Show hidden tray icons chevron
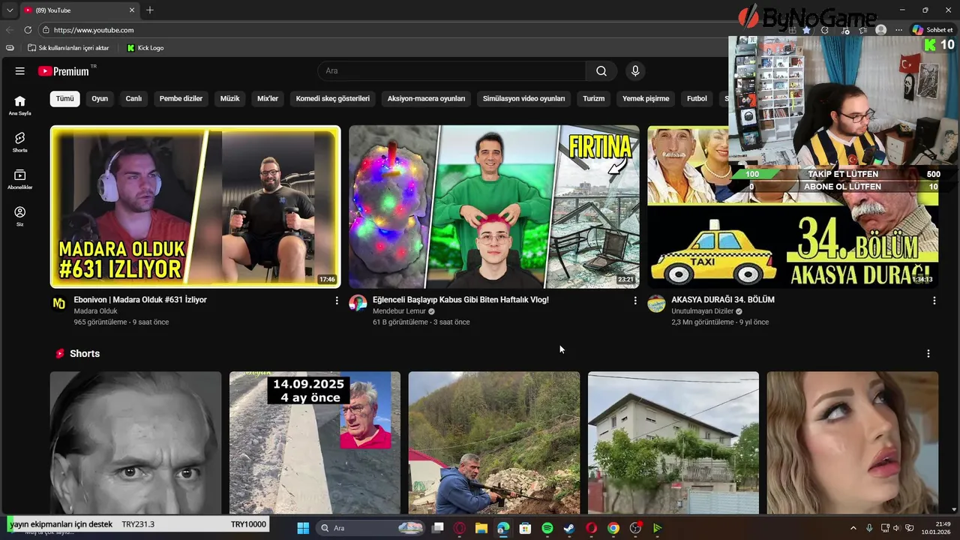The image size is (960, 540). [x=853, y=528]
